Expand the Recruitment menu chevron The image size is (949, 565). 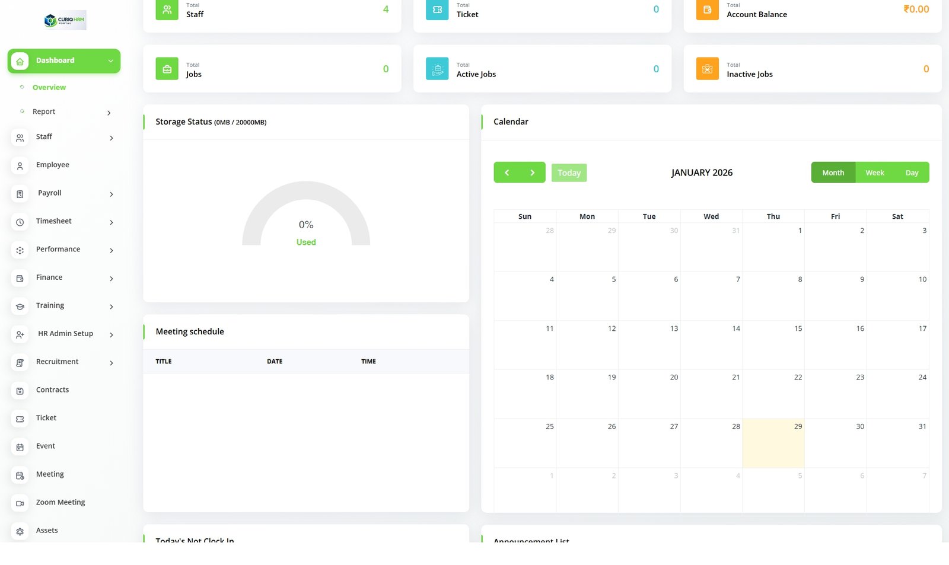[111, 363]
